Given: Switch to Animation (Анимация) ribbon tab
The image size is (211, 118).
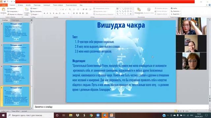Looking at the screenshot, I should tap(47, 5).
